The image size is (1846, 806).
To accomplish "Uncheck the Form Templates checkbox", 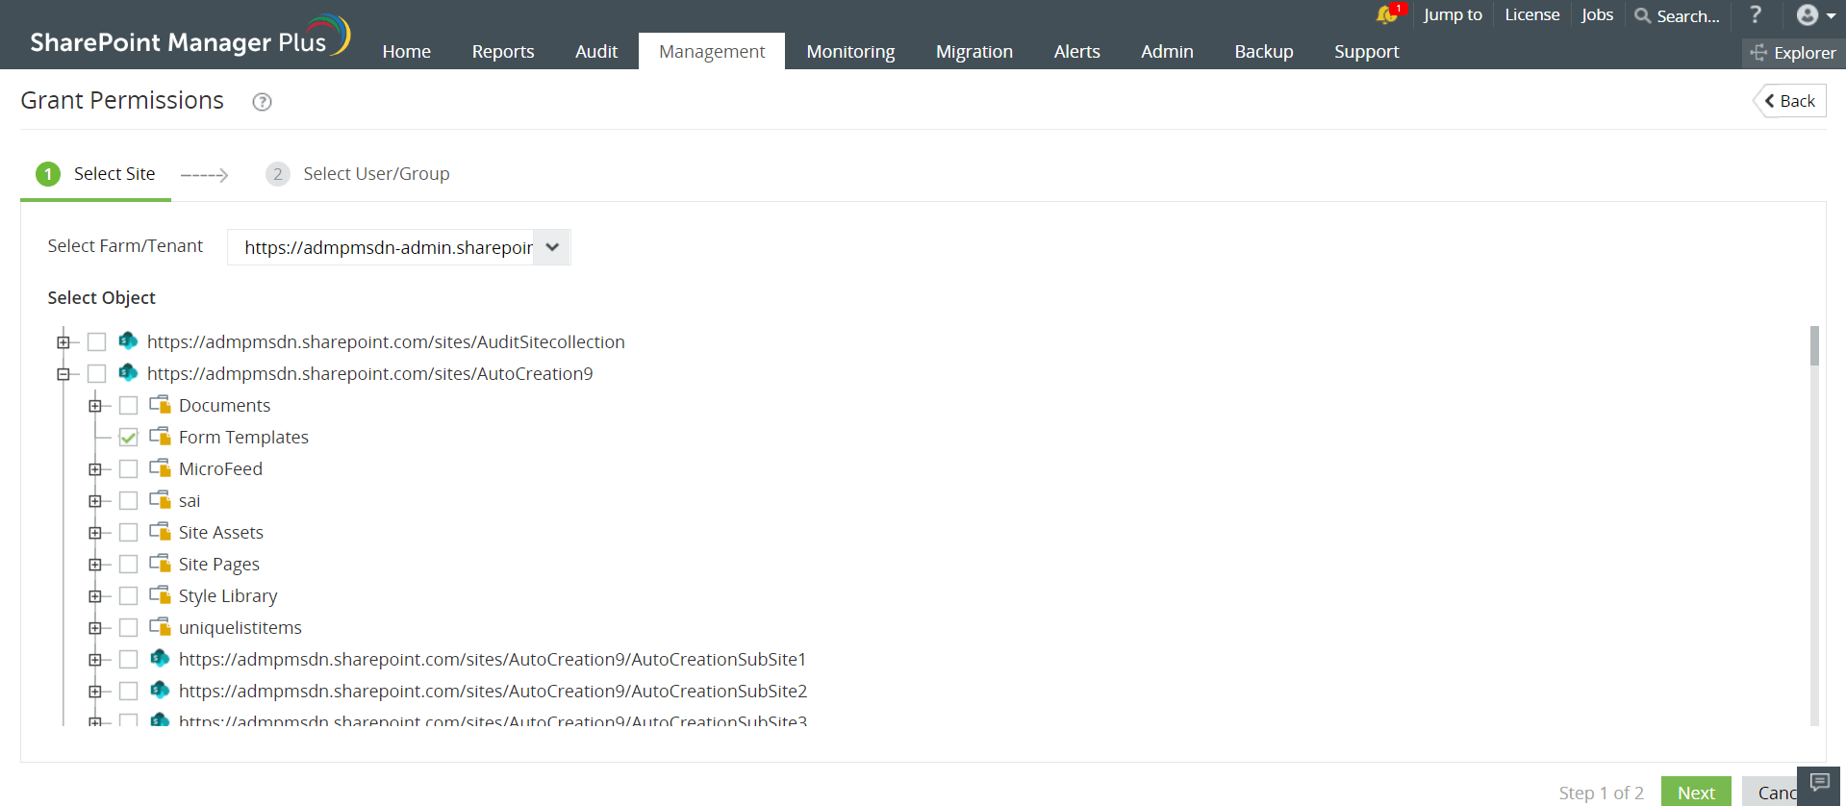I will tap(128, 437).
